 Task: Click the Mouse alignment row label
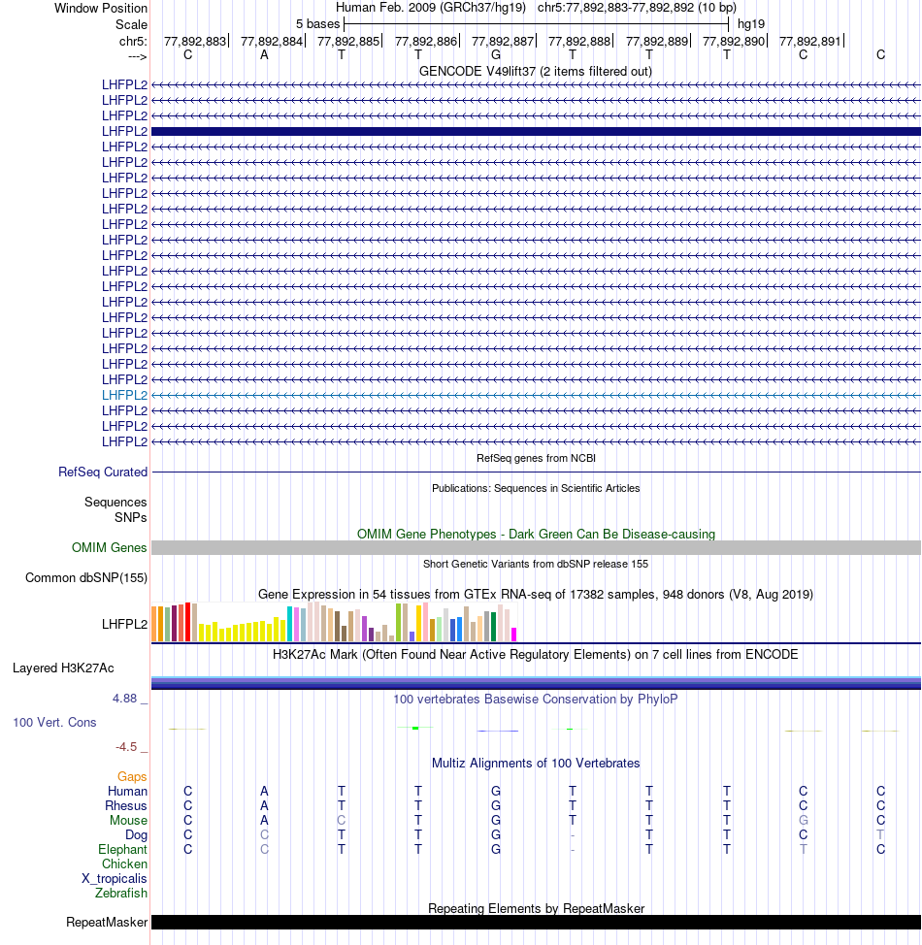tap(128, 820)
